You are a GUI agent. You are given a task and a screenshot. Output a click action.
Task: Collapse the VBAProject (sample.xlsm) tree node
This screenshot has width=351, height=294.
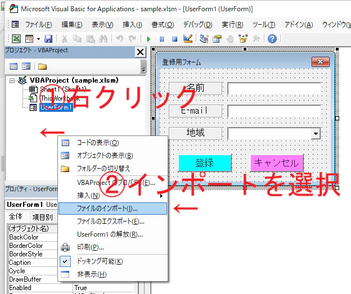tap(12, 80)
